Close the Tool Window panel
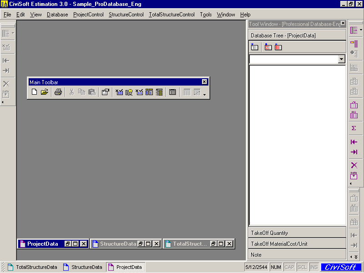The width and height of the screenshot is (364, 273). (343, 23)
